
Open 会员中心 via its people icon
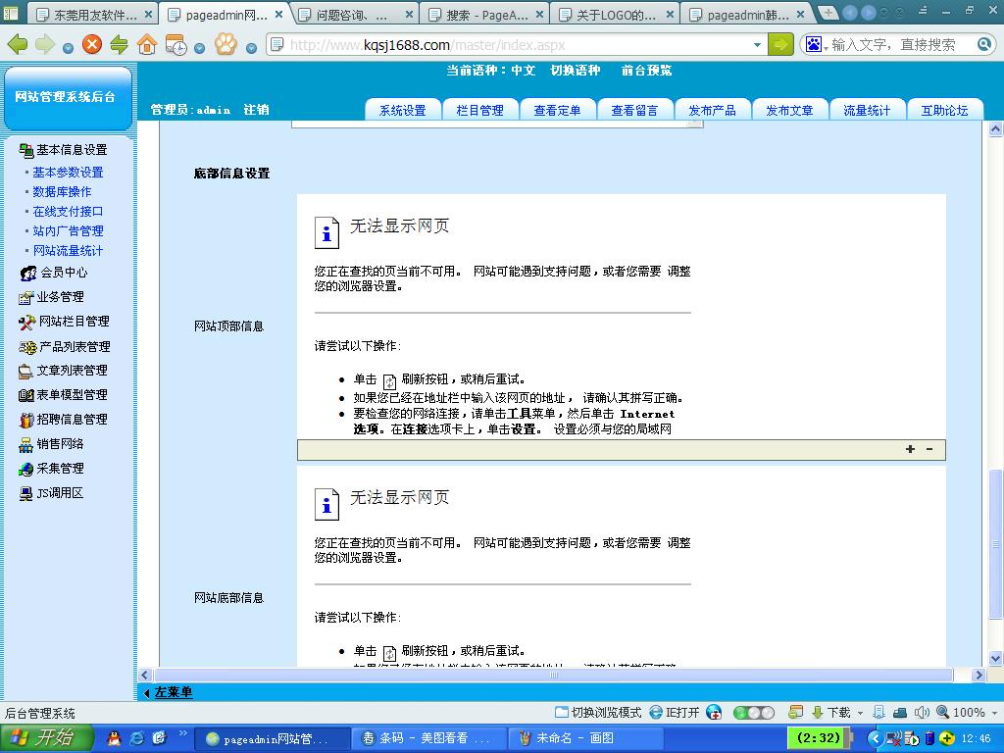[28, 273]
